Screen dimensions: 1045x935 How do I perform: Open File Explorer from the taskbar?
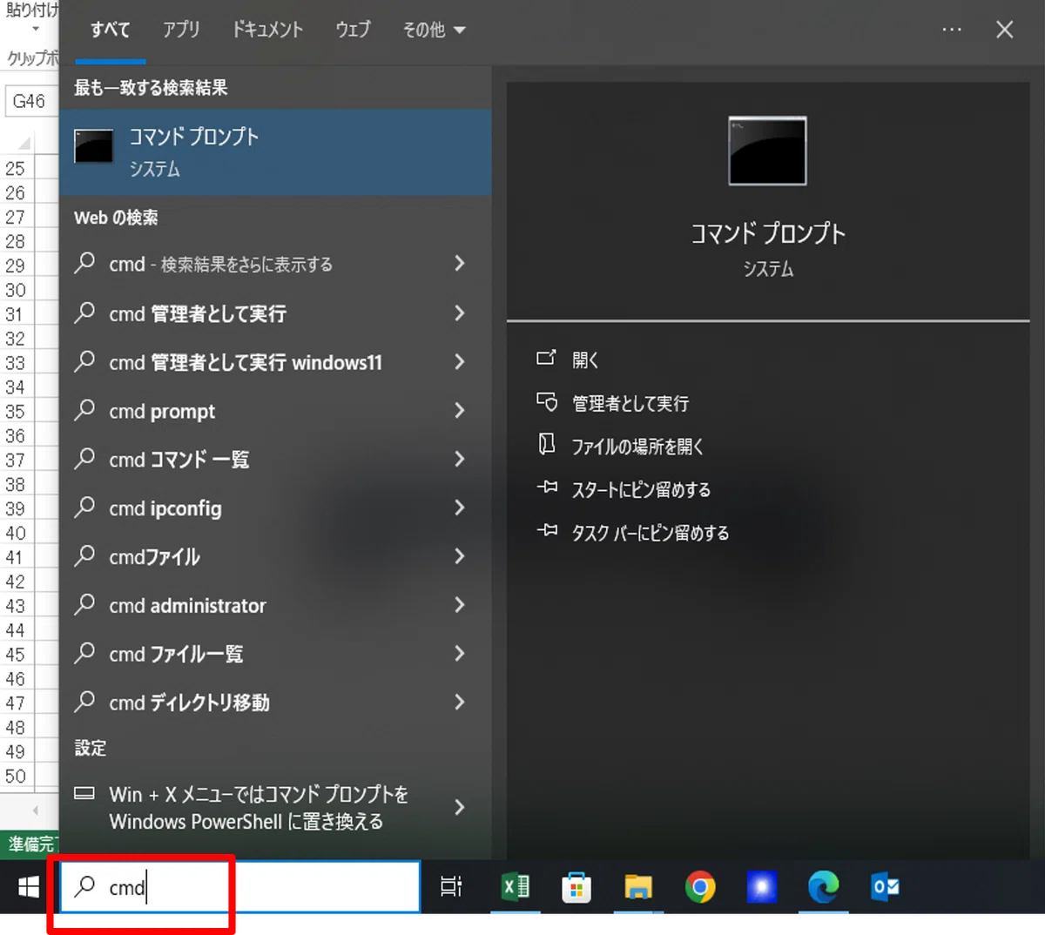click(638, 887)
